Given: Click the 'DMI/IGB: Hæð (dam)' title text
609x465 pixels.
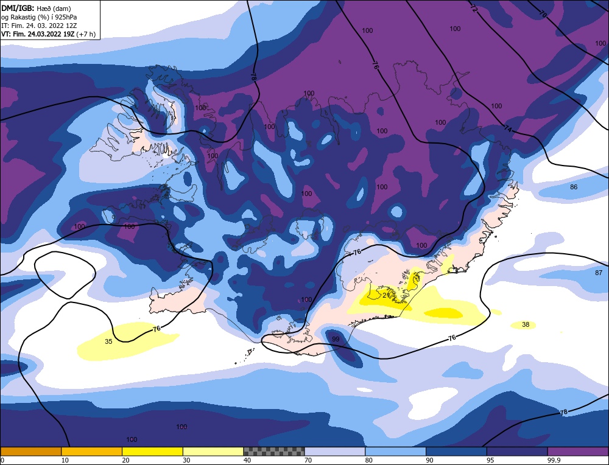Looking at the screenshot, I should [36, 8].
